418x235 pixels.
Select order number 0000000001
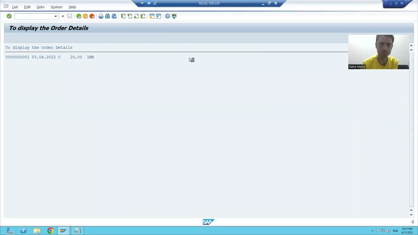pyautogui.click(x=17, y=57)
